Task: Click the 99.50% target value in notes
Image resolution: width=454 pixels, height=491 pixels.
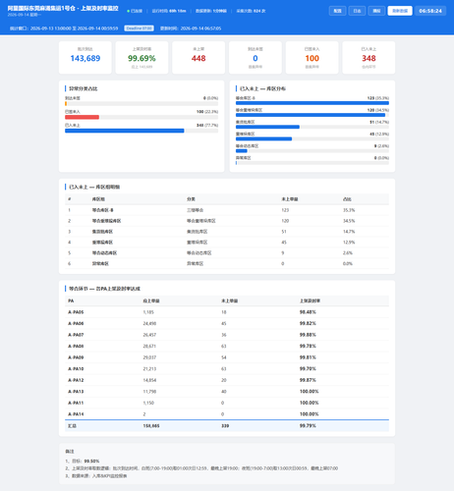Action: [91, 461]
